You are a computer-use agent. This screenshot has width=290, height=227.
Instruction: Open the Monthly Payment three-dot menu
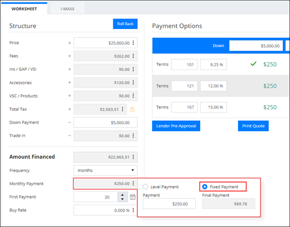[x=134, y=184]
